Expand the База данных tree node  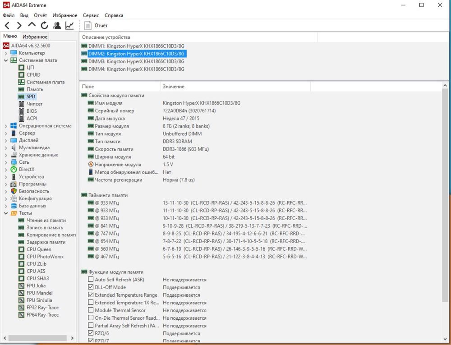(6, 206)
